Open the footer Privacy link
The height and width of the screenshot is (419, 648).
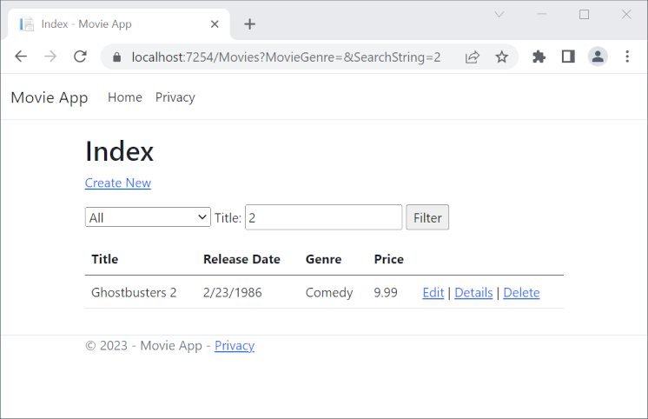point(235,346)
